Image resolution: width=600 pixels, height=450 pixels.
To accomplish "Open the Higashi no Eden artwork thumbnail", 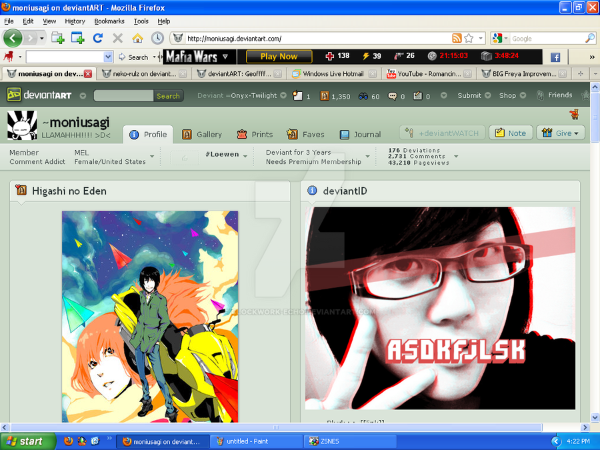I will tap(150, 317).
